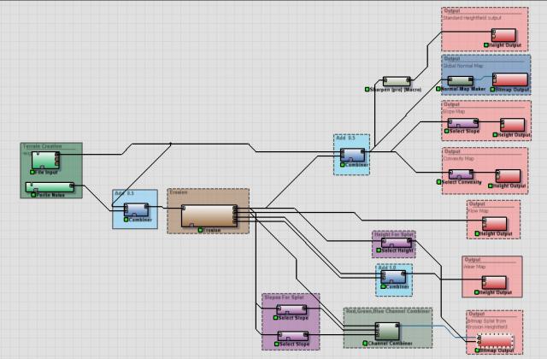
Task: Click the Wear Map output caption
Action: (474, 267)
